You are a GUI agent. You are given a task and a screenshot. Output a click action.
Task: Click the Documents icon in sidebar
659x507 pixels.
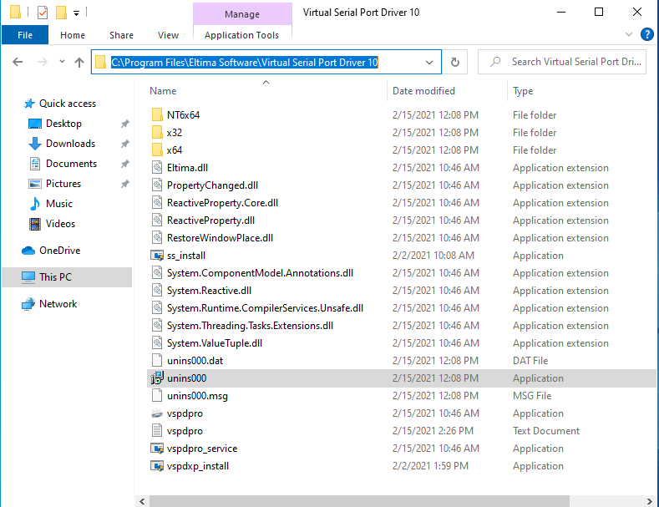click(x=35, y=164)
